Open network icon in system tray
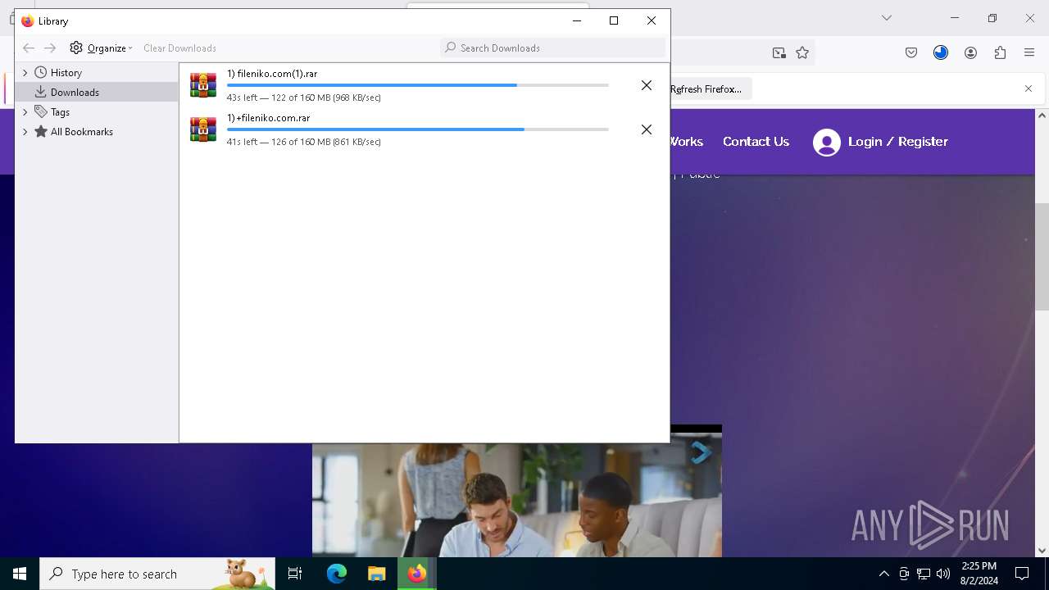The height and width of the screenshot is (590, 1049). 924,574
